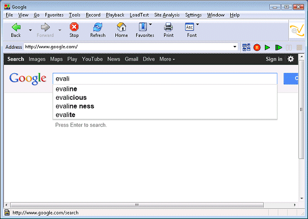Refresh the current page

pyautogui.click(x=97, y=27)
